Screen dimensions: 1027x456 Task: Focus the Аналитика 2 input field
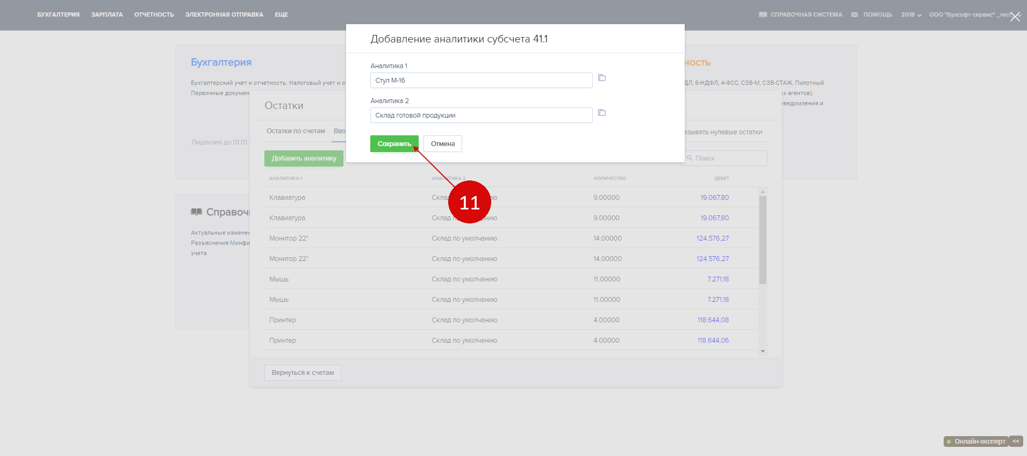(481, 115)
